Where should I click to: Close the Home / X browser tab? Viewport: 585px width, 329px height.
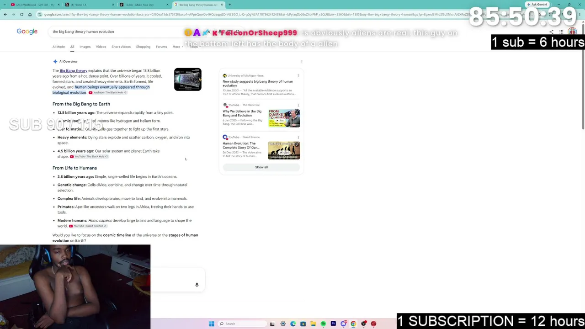(112, 5)
